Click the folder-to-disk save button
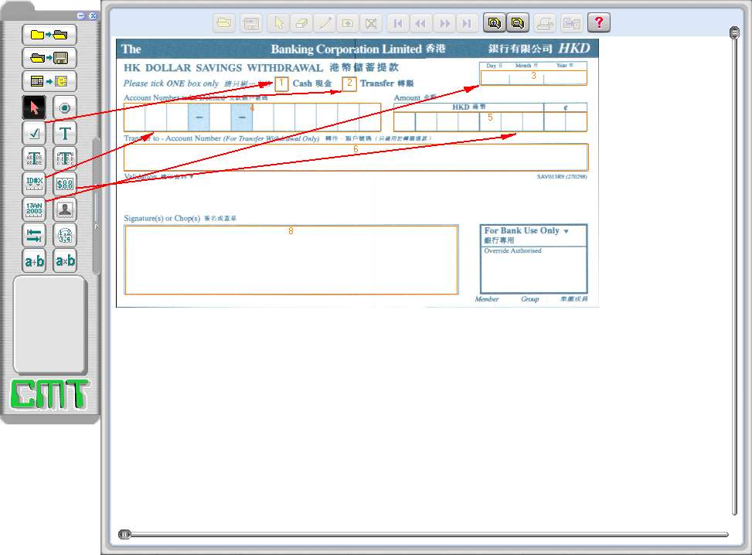The height and width of the screenshot is (555, 752). click(x=49, y=58)
